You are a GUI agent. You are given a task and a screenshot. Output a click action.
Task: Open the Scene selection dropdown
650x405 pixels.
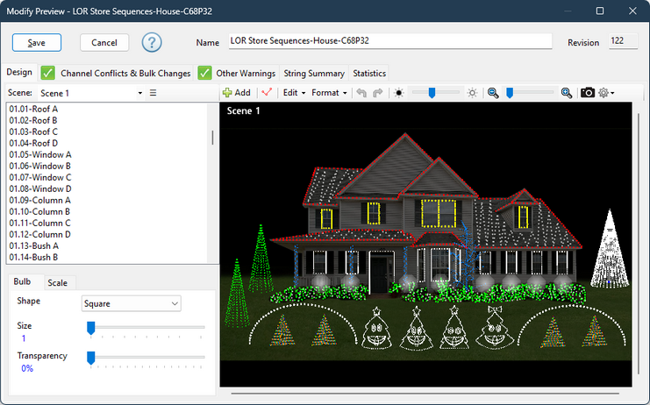140,93
